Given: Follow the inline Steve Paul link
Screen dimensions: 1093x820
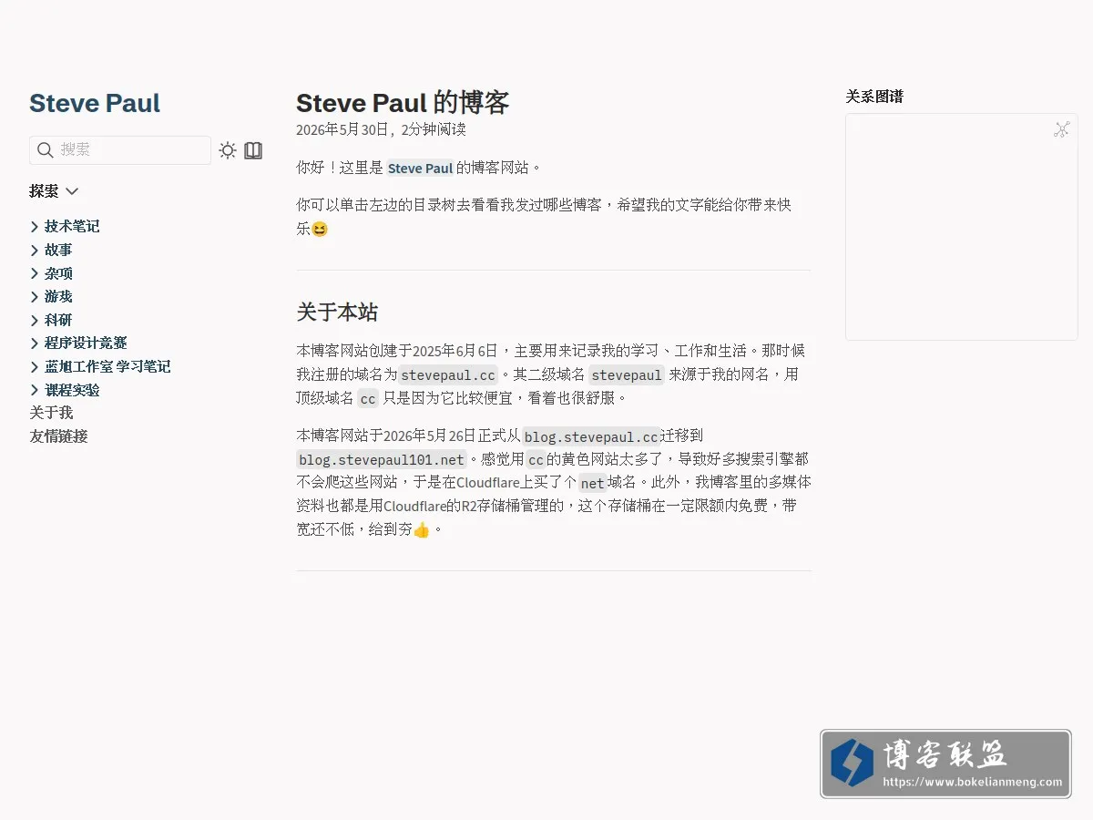Looking at the screenshot, I should [420, 169].
